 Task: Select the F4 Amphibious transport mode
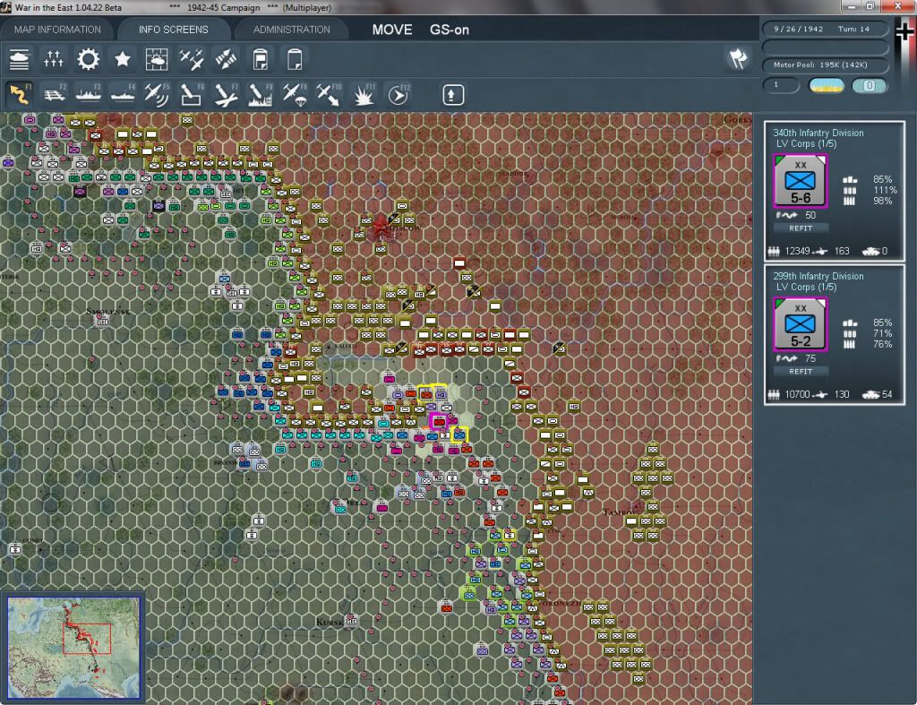[123, 94]
